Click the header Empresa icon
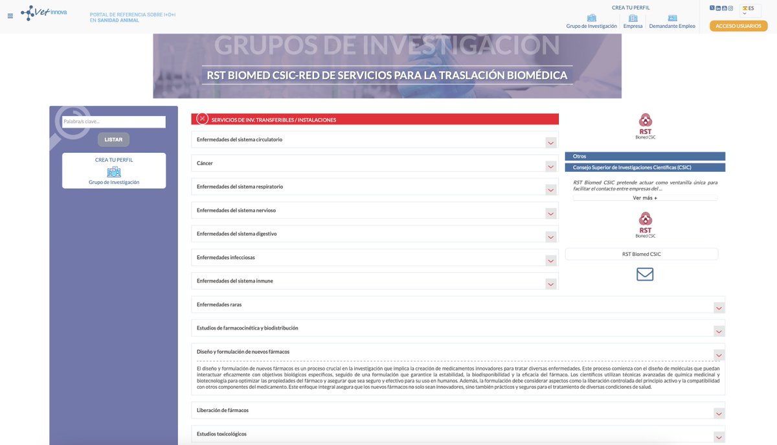 [x=633, y=17]
